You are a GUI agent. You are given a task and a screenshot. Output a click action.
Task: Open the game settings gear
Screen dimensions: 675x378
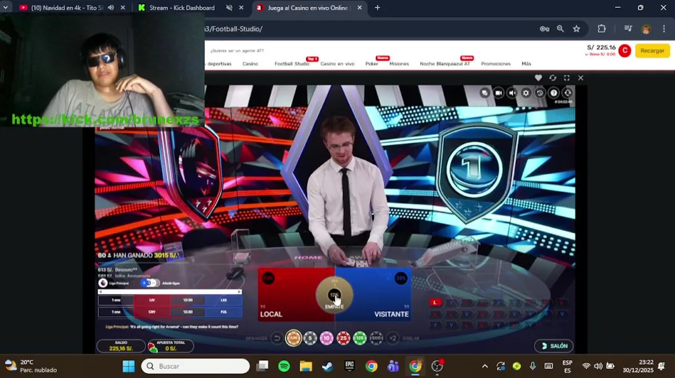pos(526,93)
